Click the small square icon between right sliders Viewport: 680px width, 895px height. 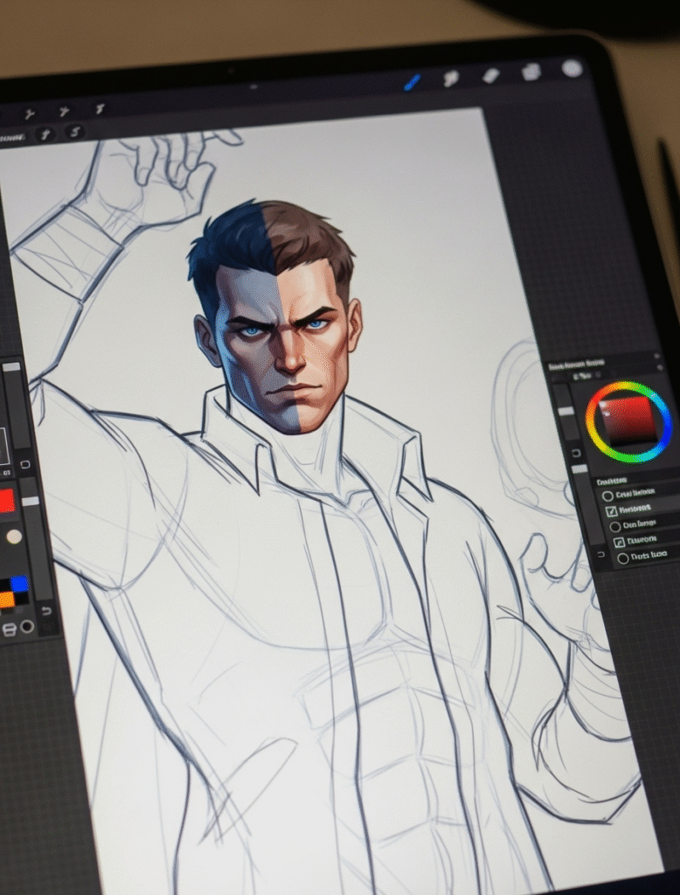click(x=575, y=453)
